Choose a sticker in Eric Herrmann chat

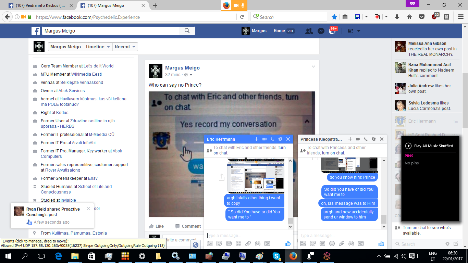point(219,243)
